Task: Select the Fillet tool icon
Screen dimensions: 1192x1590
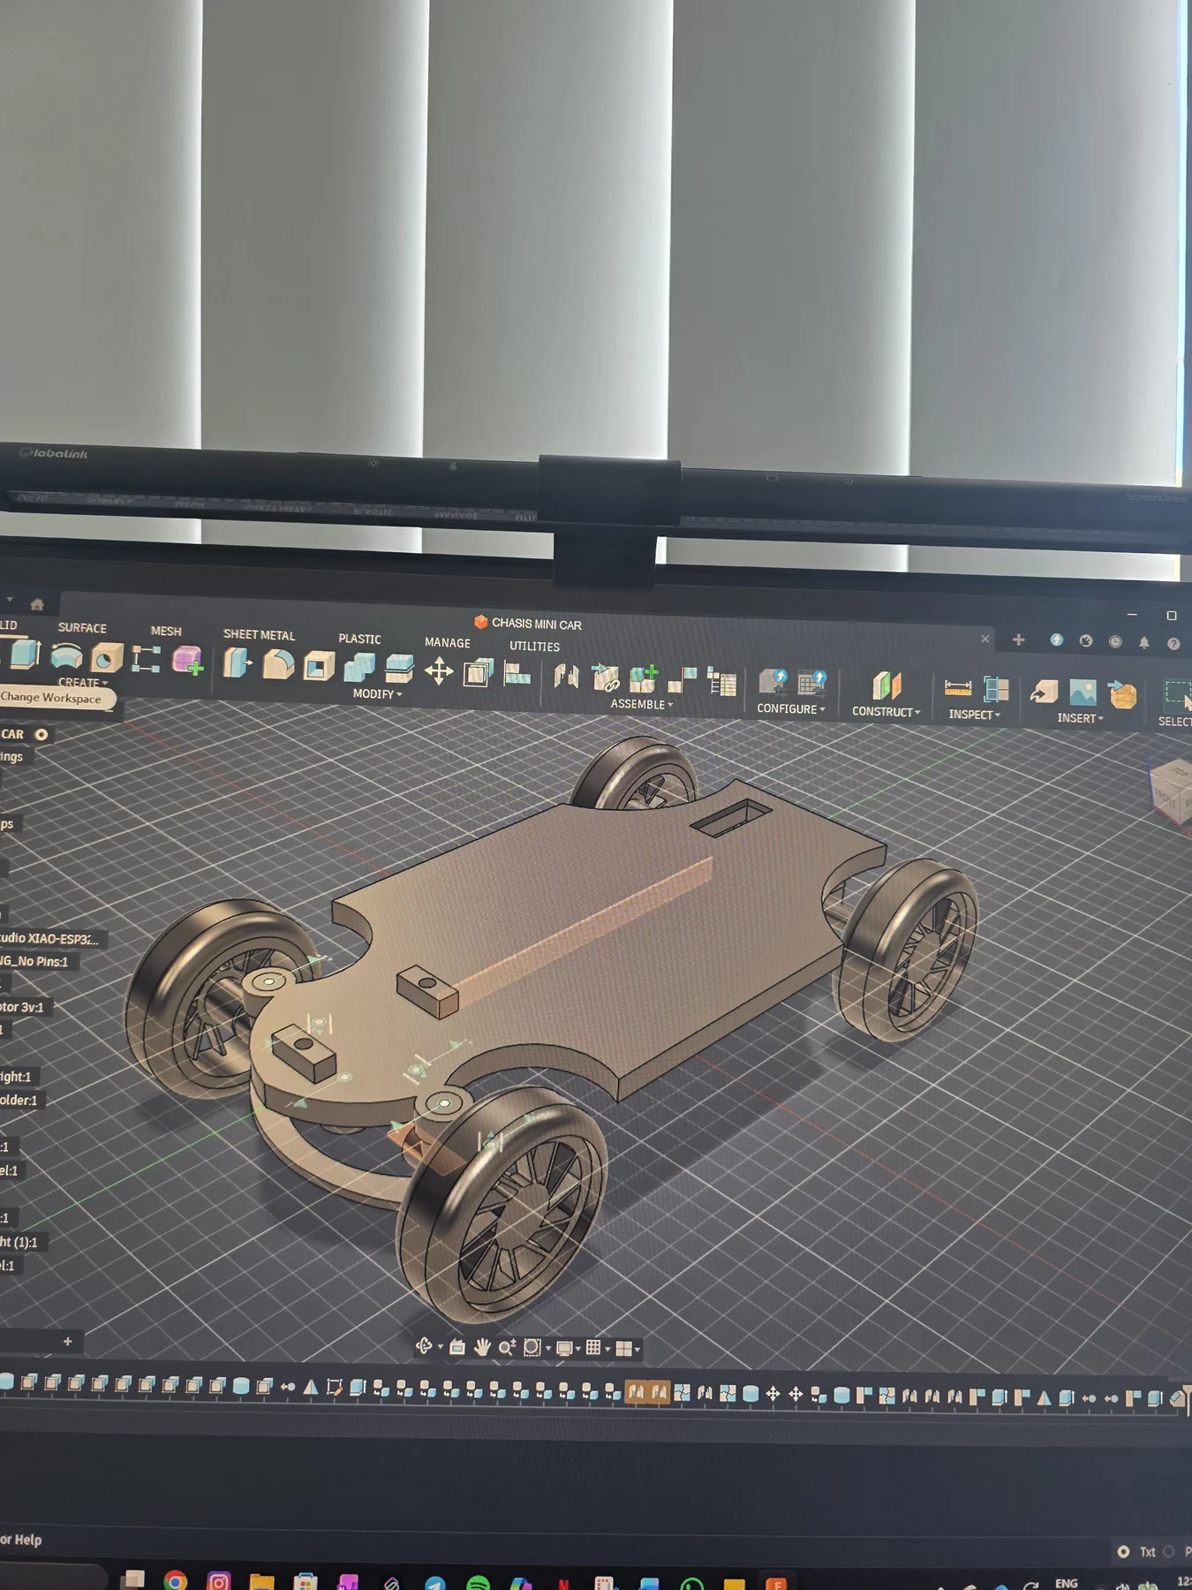Action: click(x=278, y=664)
